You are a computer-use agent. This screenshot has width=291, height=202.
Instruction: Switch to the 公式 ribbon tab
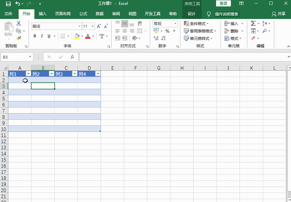(x=83, y=14)
